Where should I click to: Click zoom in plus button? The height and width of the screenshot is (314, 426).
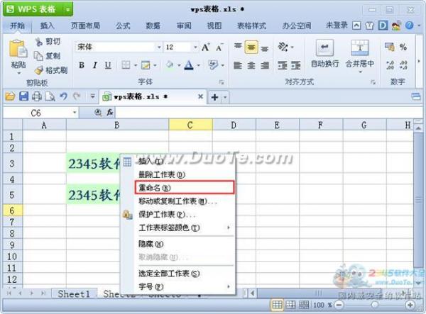pos(410,305)
